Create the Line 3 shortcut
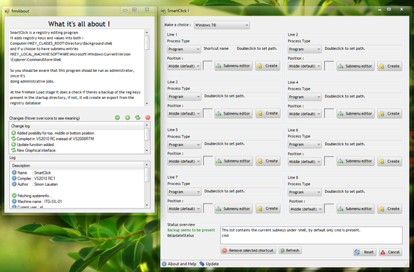The height and width of the screenshot is (272, 414). pyautogui.click(x=268, y=113)
